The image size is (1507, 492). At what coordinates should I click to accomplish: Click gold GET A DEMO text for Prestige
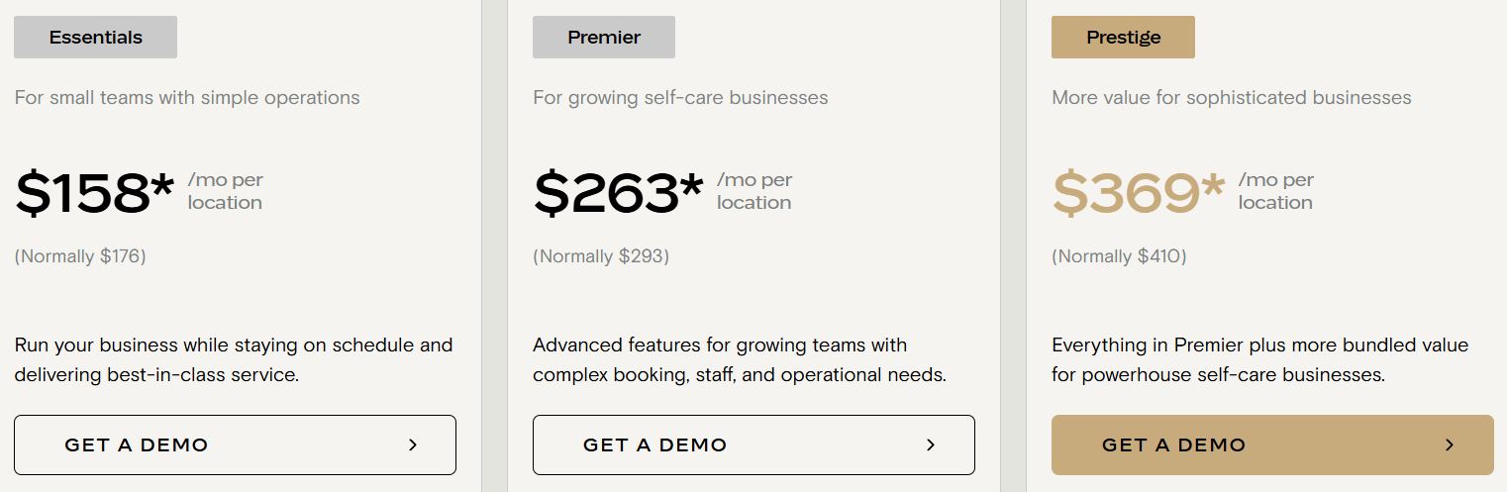coord(1173,445)
